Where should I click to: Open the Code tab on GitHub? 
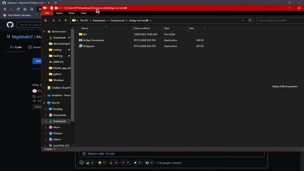click(x=16, y=47)
